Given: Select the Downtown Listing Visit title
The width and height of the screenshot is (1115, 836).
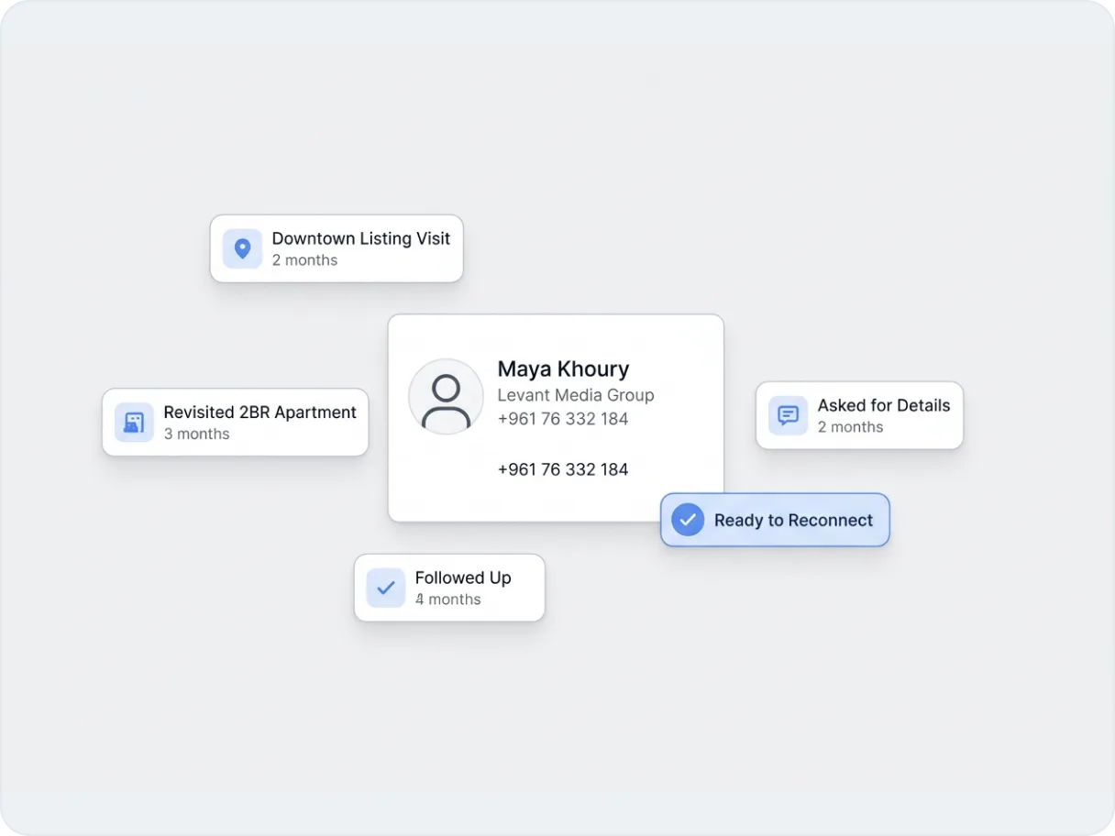Looking at the screenshot, I should 360,238.
